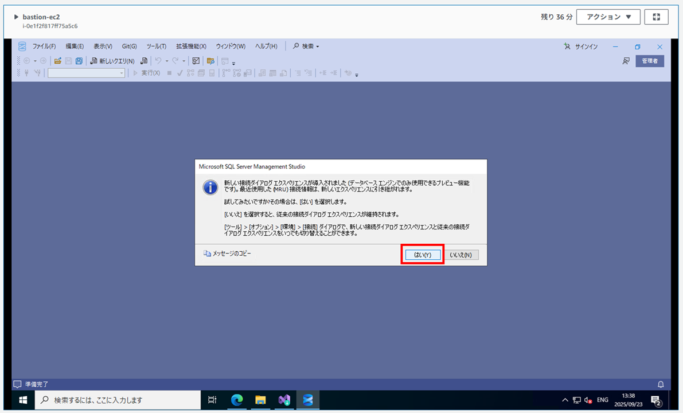Click the Change Connection icon
The width and height of the screenshot is (683, 413).
(x=37, y=73)
